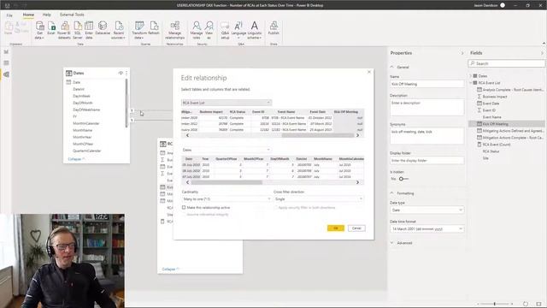Screen dimensions: 547x308
Task: Open the Date time format dropdown
Action: [x=427, y=228]
